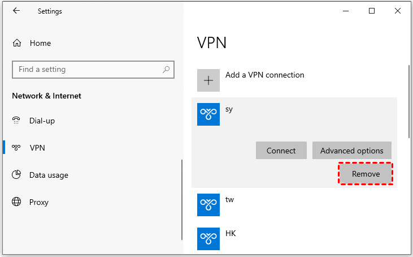Click the HK VPN connection icon
The height and width of the screenshot is (257, 413).
[208, 238]
